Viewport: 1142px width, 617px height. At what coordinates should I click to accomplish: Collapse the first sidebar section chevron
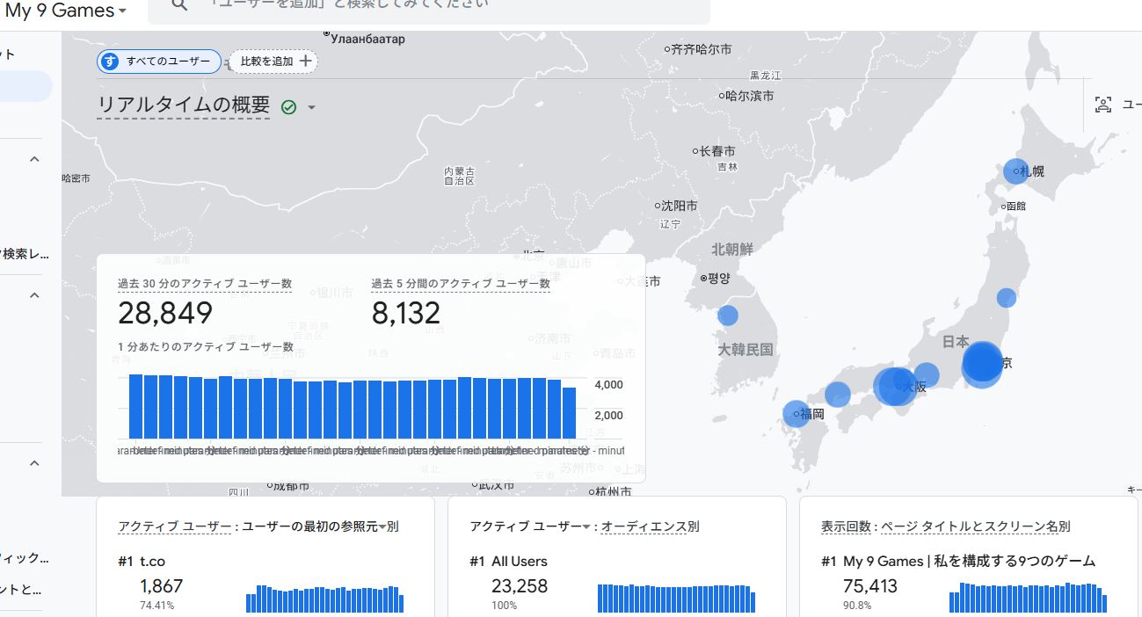point(35,159)
